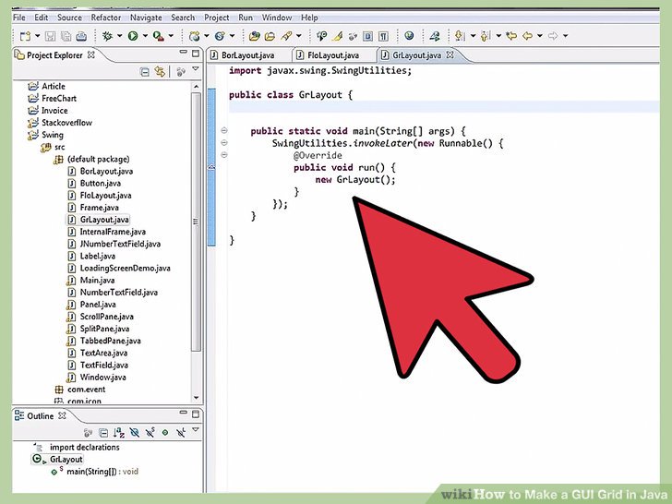Click the Open Task folder icon

click(270, 36)
